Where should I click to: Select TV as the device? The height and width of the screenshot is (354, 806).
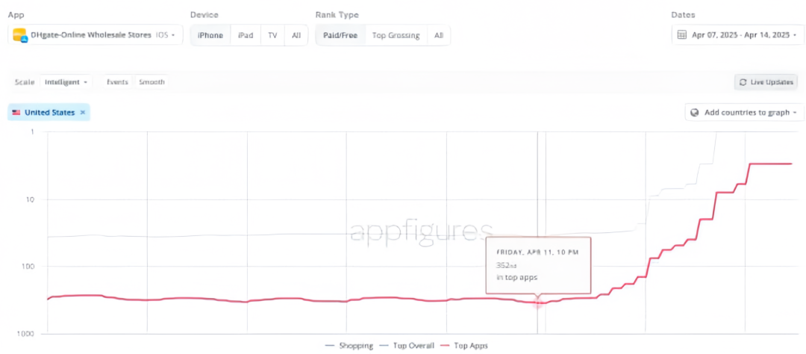click(272, 35)
